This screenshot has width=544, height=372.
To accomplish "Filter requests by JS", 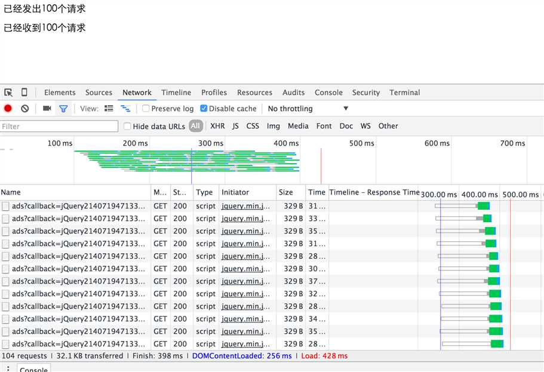I will coord(235,126).
